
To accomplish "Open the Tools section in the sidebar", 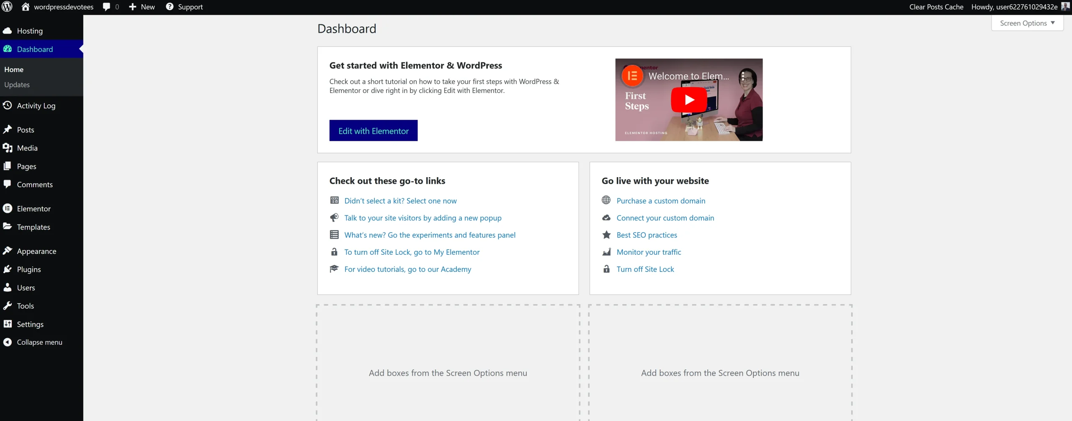I will [x=25, y=305].
